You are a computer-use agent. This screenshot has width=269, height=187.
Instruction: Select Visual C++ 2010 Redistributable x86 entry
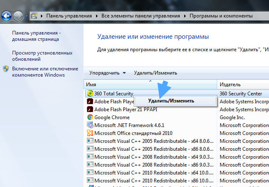click(x=154, y=180)
